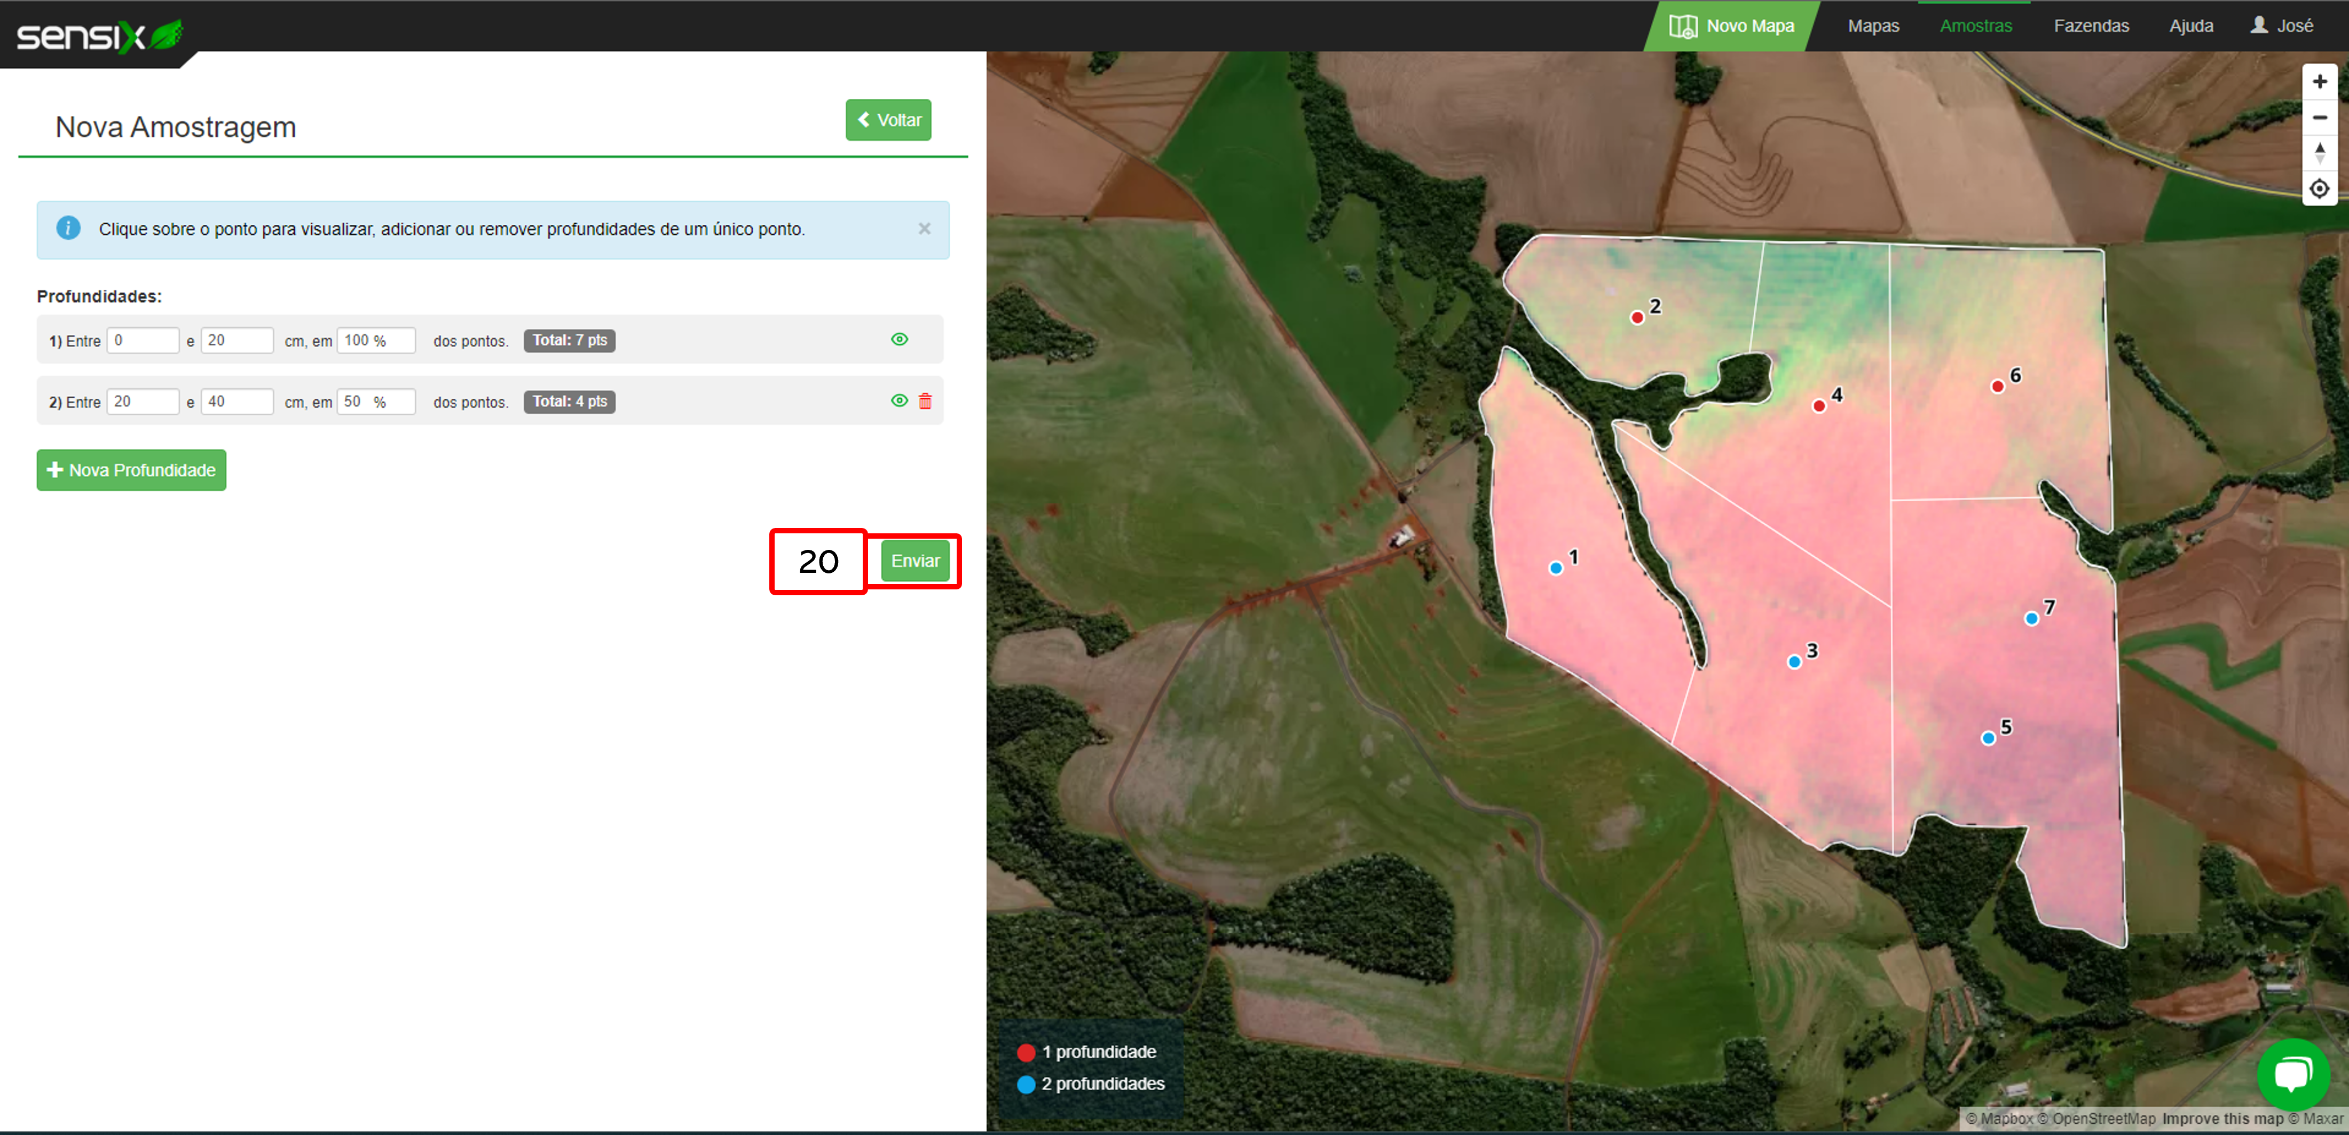Viewport: 2349px width, 1135px height.
Task: Click the info icon in alert
Action: [x=68, y=228]
